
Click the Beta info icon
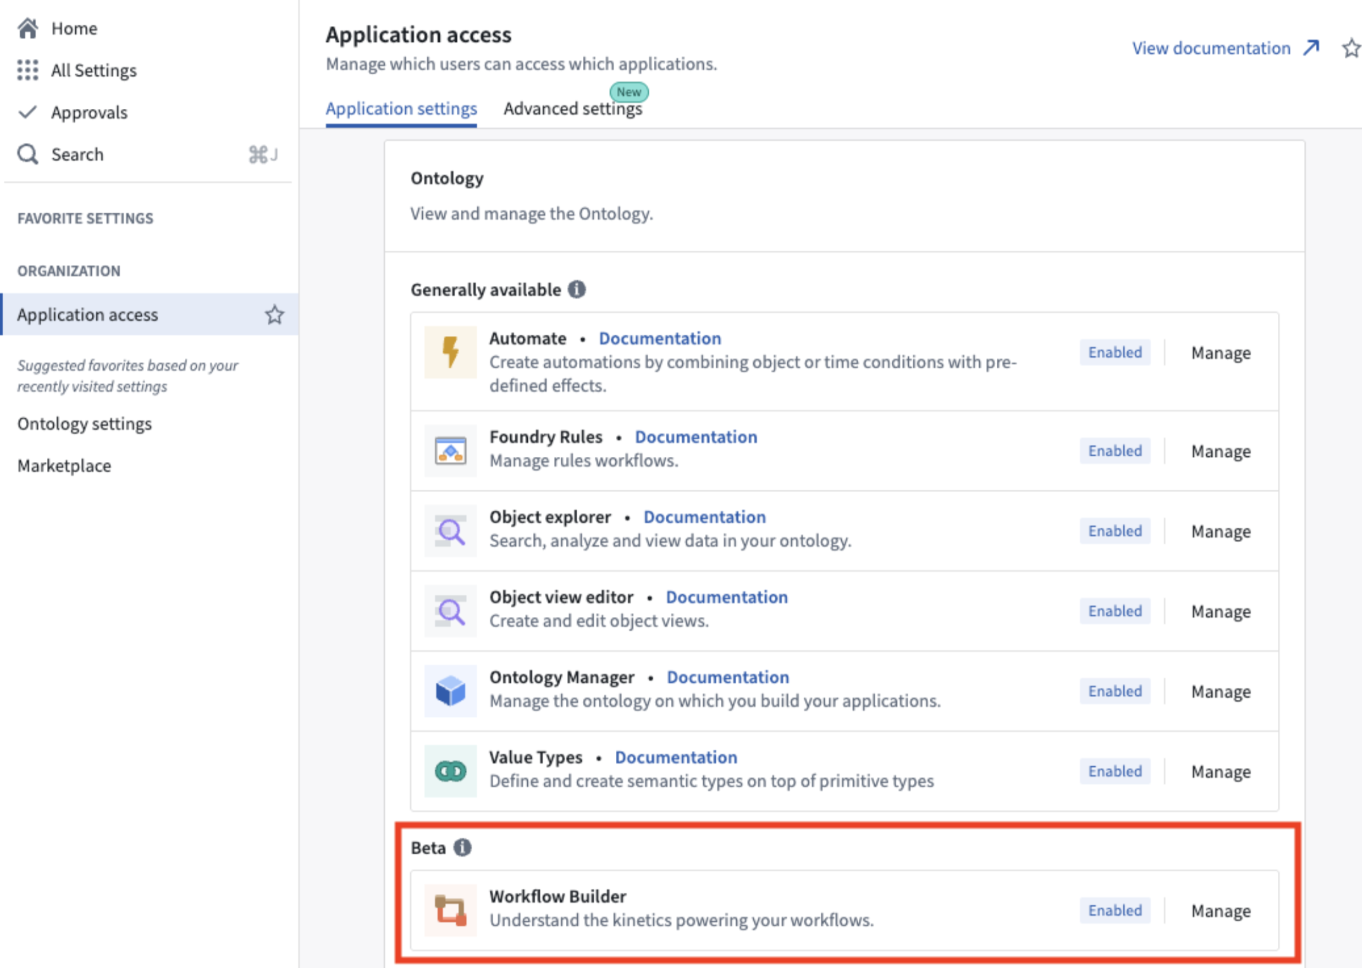pyautogui.click(x=463, y=847)
